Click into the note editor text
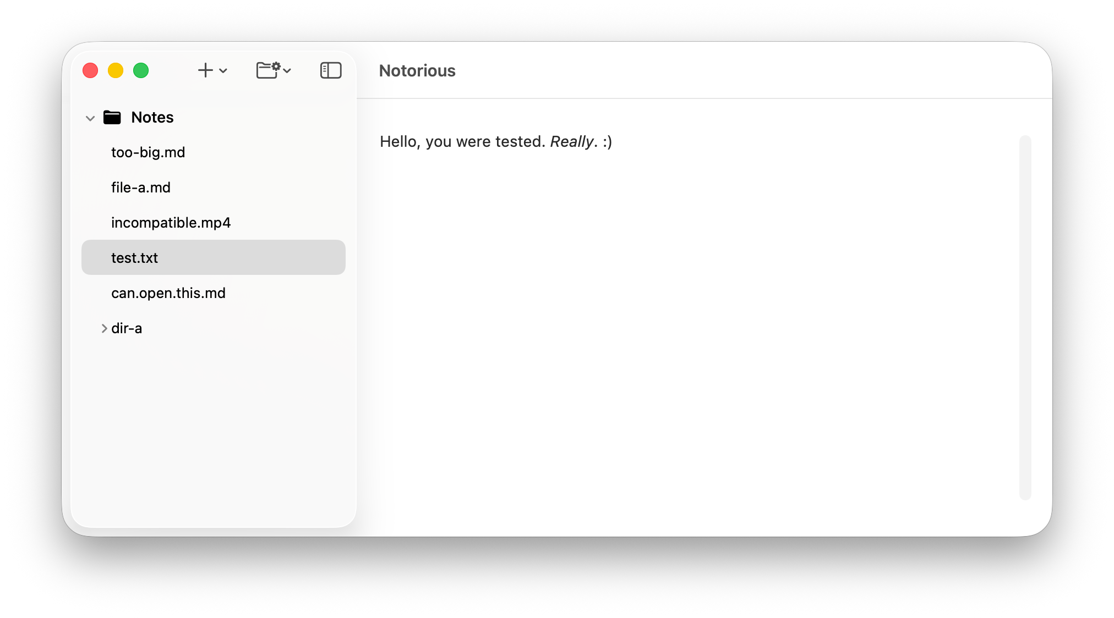Viewport: 1114px width, 618px height. (x=496, y=142)
